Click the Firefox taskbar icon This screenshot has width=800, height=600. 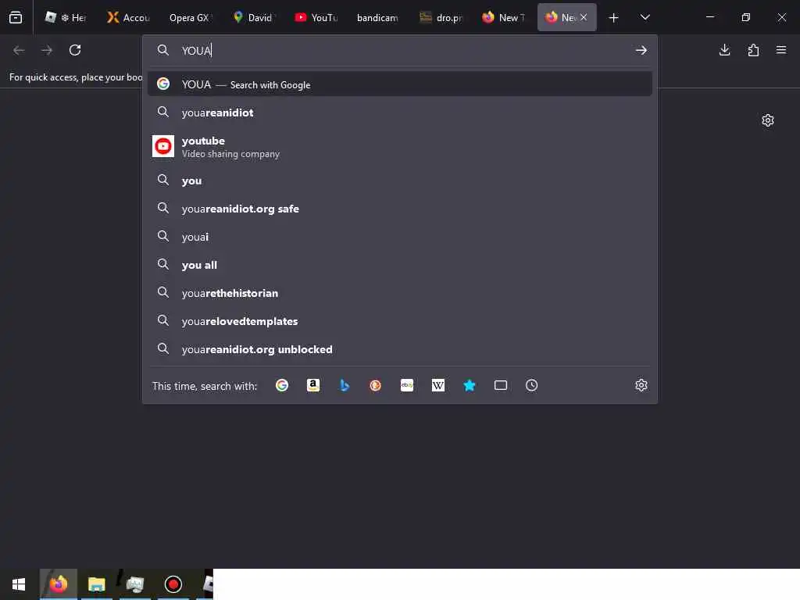(58, 584)
